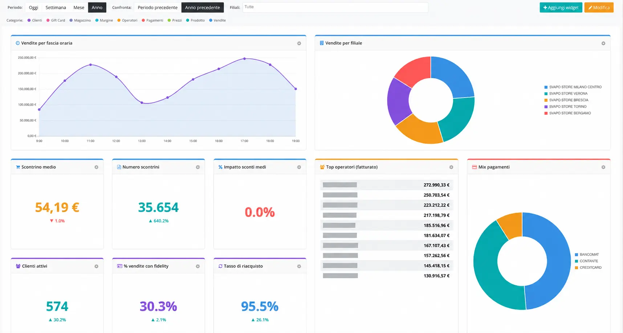Open settings gear of Vendite per fascia oraria

(x=299, y=43)
